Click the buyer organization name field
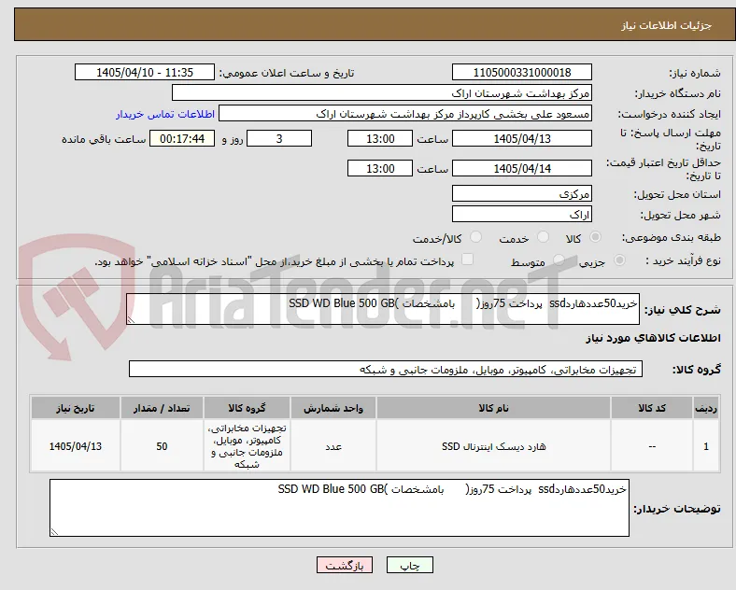 click(x=382, y=92)
